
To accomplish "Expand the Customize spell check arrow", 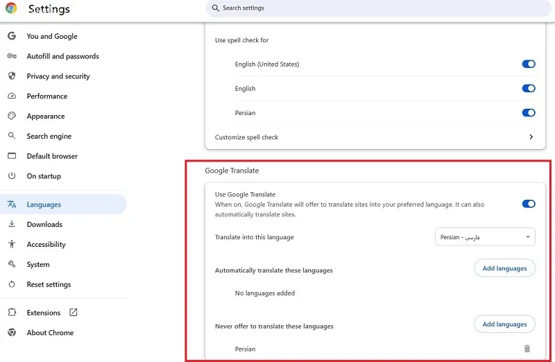I will (x=531, y=137).
